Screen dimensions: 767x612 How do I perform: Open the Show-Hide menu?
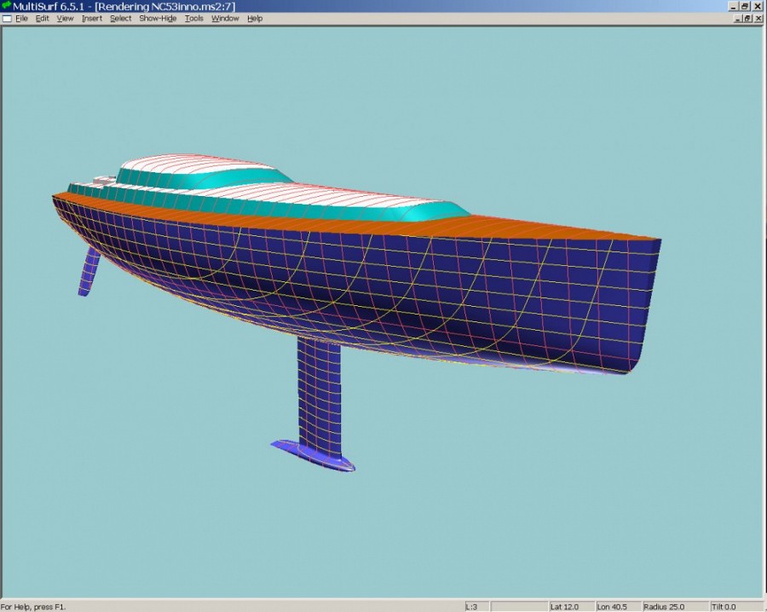[x=158, y=18]
